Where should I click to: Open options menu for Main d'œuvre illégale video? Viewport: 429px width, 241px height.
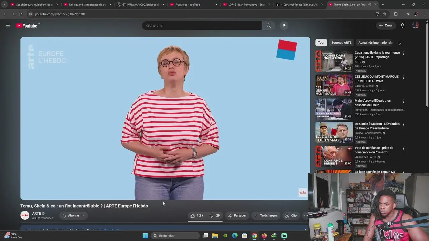point(403,101)
